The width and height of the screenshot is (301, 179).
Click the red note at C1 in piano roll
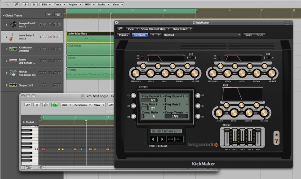[44, 149]
